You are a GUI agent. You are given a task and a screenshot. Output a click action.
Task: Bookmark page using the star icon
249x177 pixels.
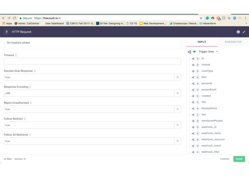tap(201, 18)
